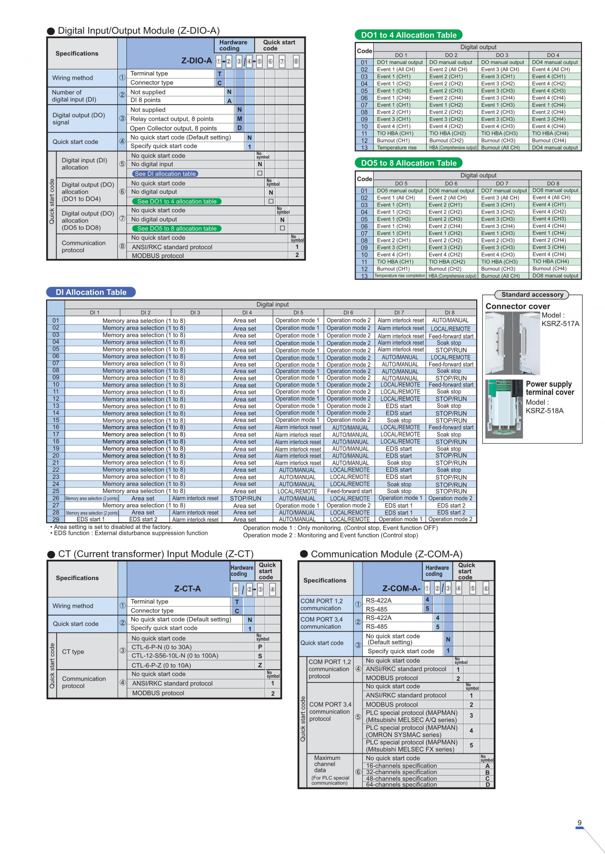Click 'DO1 manual output' cell
605x855 pixels.
(400, 62)
